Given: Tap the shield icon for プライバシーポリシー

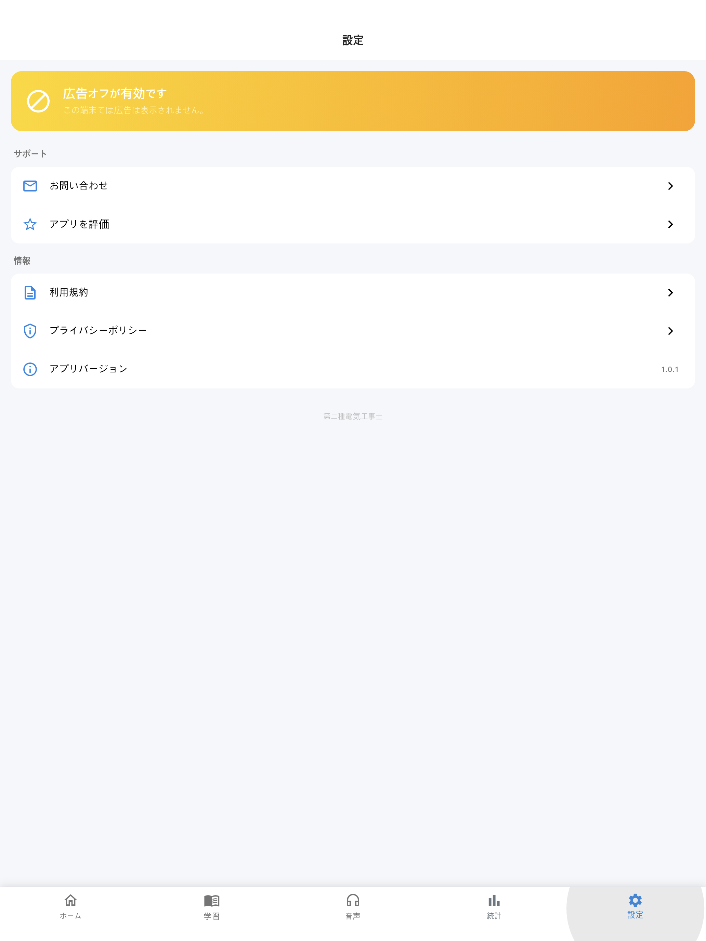Looking at the screenshot, I should click(30, 331).
